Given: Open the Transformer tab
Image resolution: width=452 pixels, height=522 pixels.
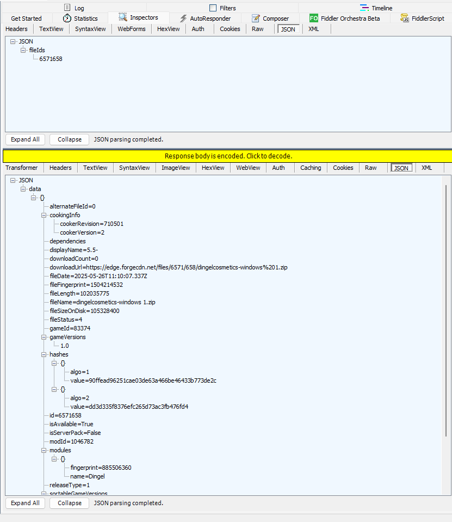Looking at the screenshot, I should click(x=22, y=168).
